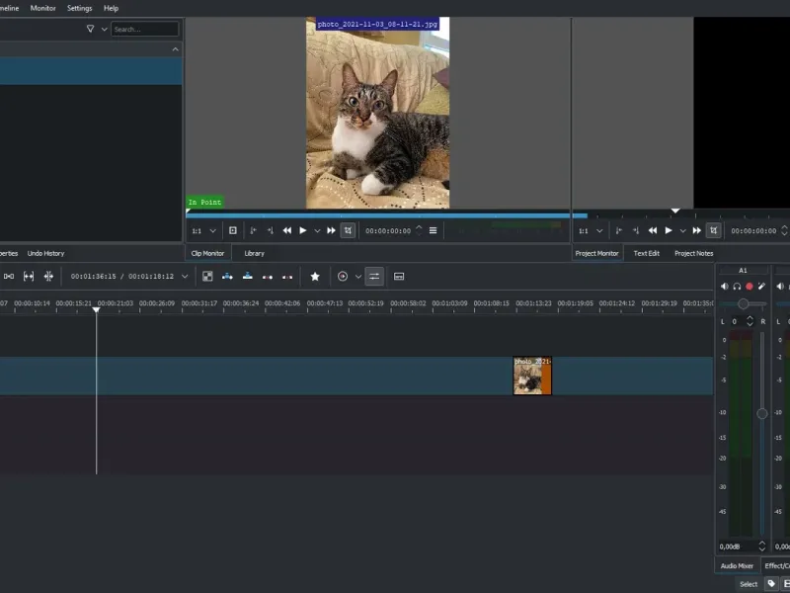Mute the A1 audio channel speaker icon
This screenshot has height=593, width=790.
[725, 286]
